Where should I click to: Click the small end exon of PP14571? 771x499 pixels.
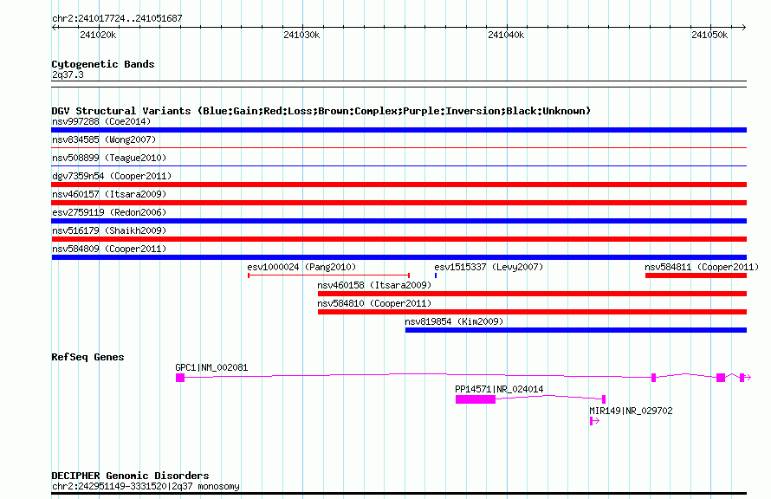point(604,399)
